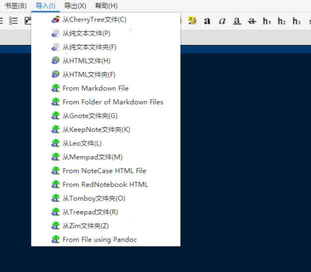This screenshot has height=272, width=311.
Task: Select 从Mempad文件(M) import entry
Action: pos(105,157)
